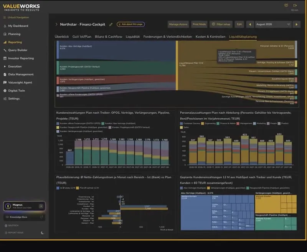This screenshot has width=307, height=252.
Task: Click the ValueWorks logo
Action: point(21,7)
